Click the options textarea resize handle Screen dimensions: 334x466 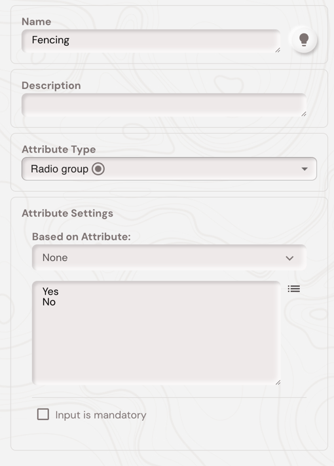[278, 382]
